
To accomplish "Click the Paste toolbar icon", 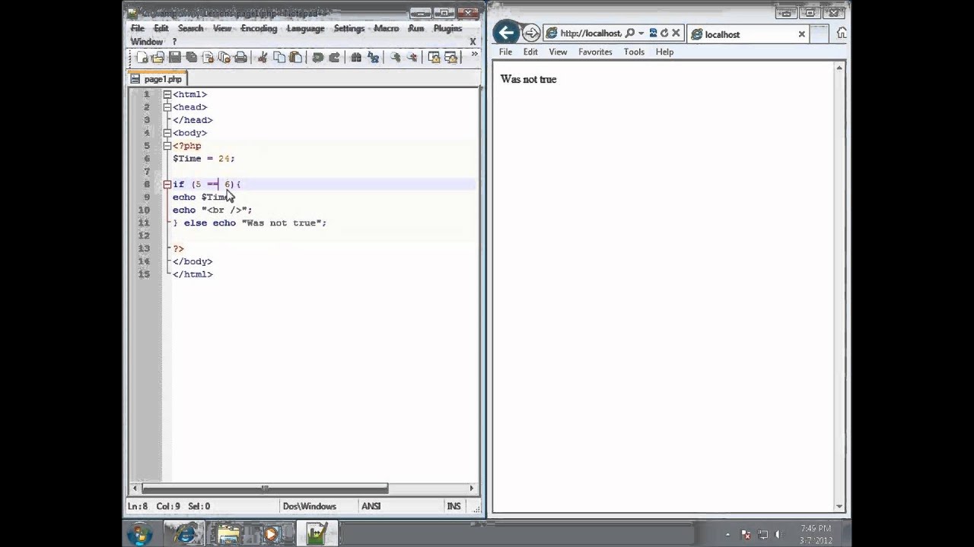I will [x=296, y=58].
